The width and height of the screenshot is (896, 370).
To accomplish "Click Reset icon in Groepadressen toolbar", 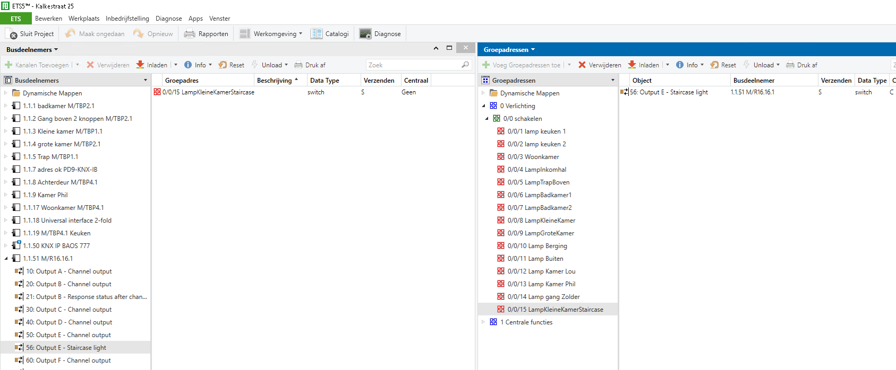I will tap(714, 65).
